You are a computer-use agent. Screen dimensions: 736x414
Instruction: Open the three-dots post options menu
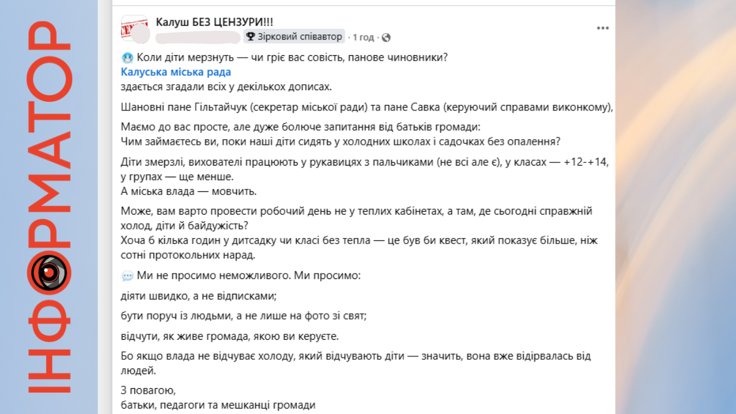[603, 29]
